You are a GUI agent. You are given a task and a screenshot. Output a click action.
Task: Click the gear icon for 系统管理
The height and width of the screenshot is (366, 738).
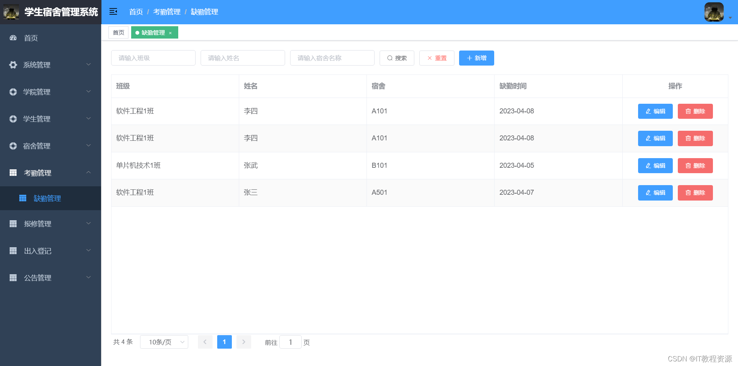pos(13,65)
